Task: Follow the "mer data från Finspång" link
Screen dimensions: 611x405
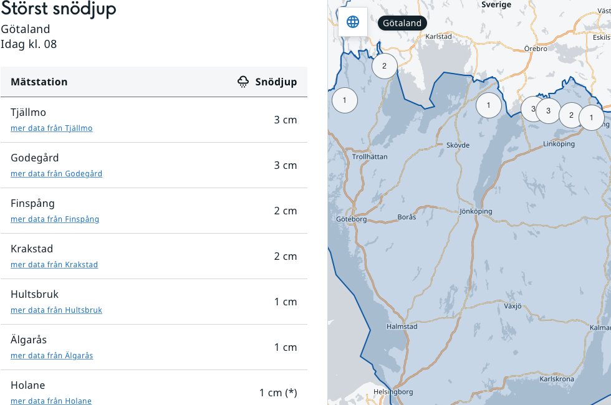Action: 55,219
